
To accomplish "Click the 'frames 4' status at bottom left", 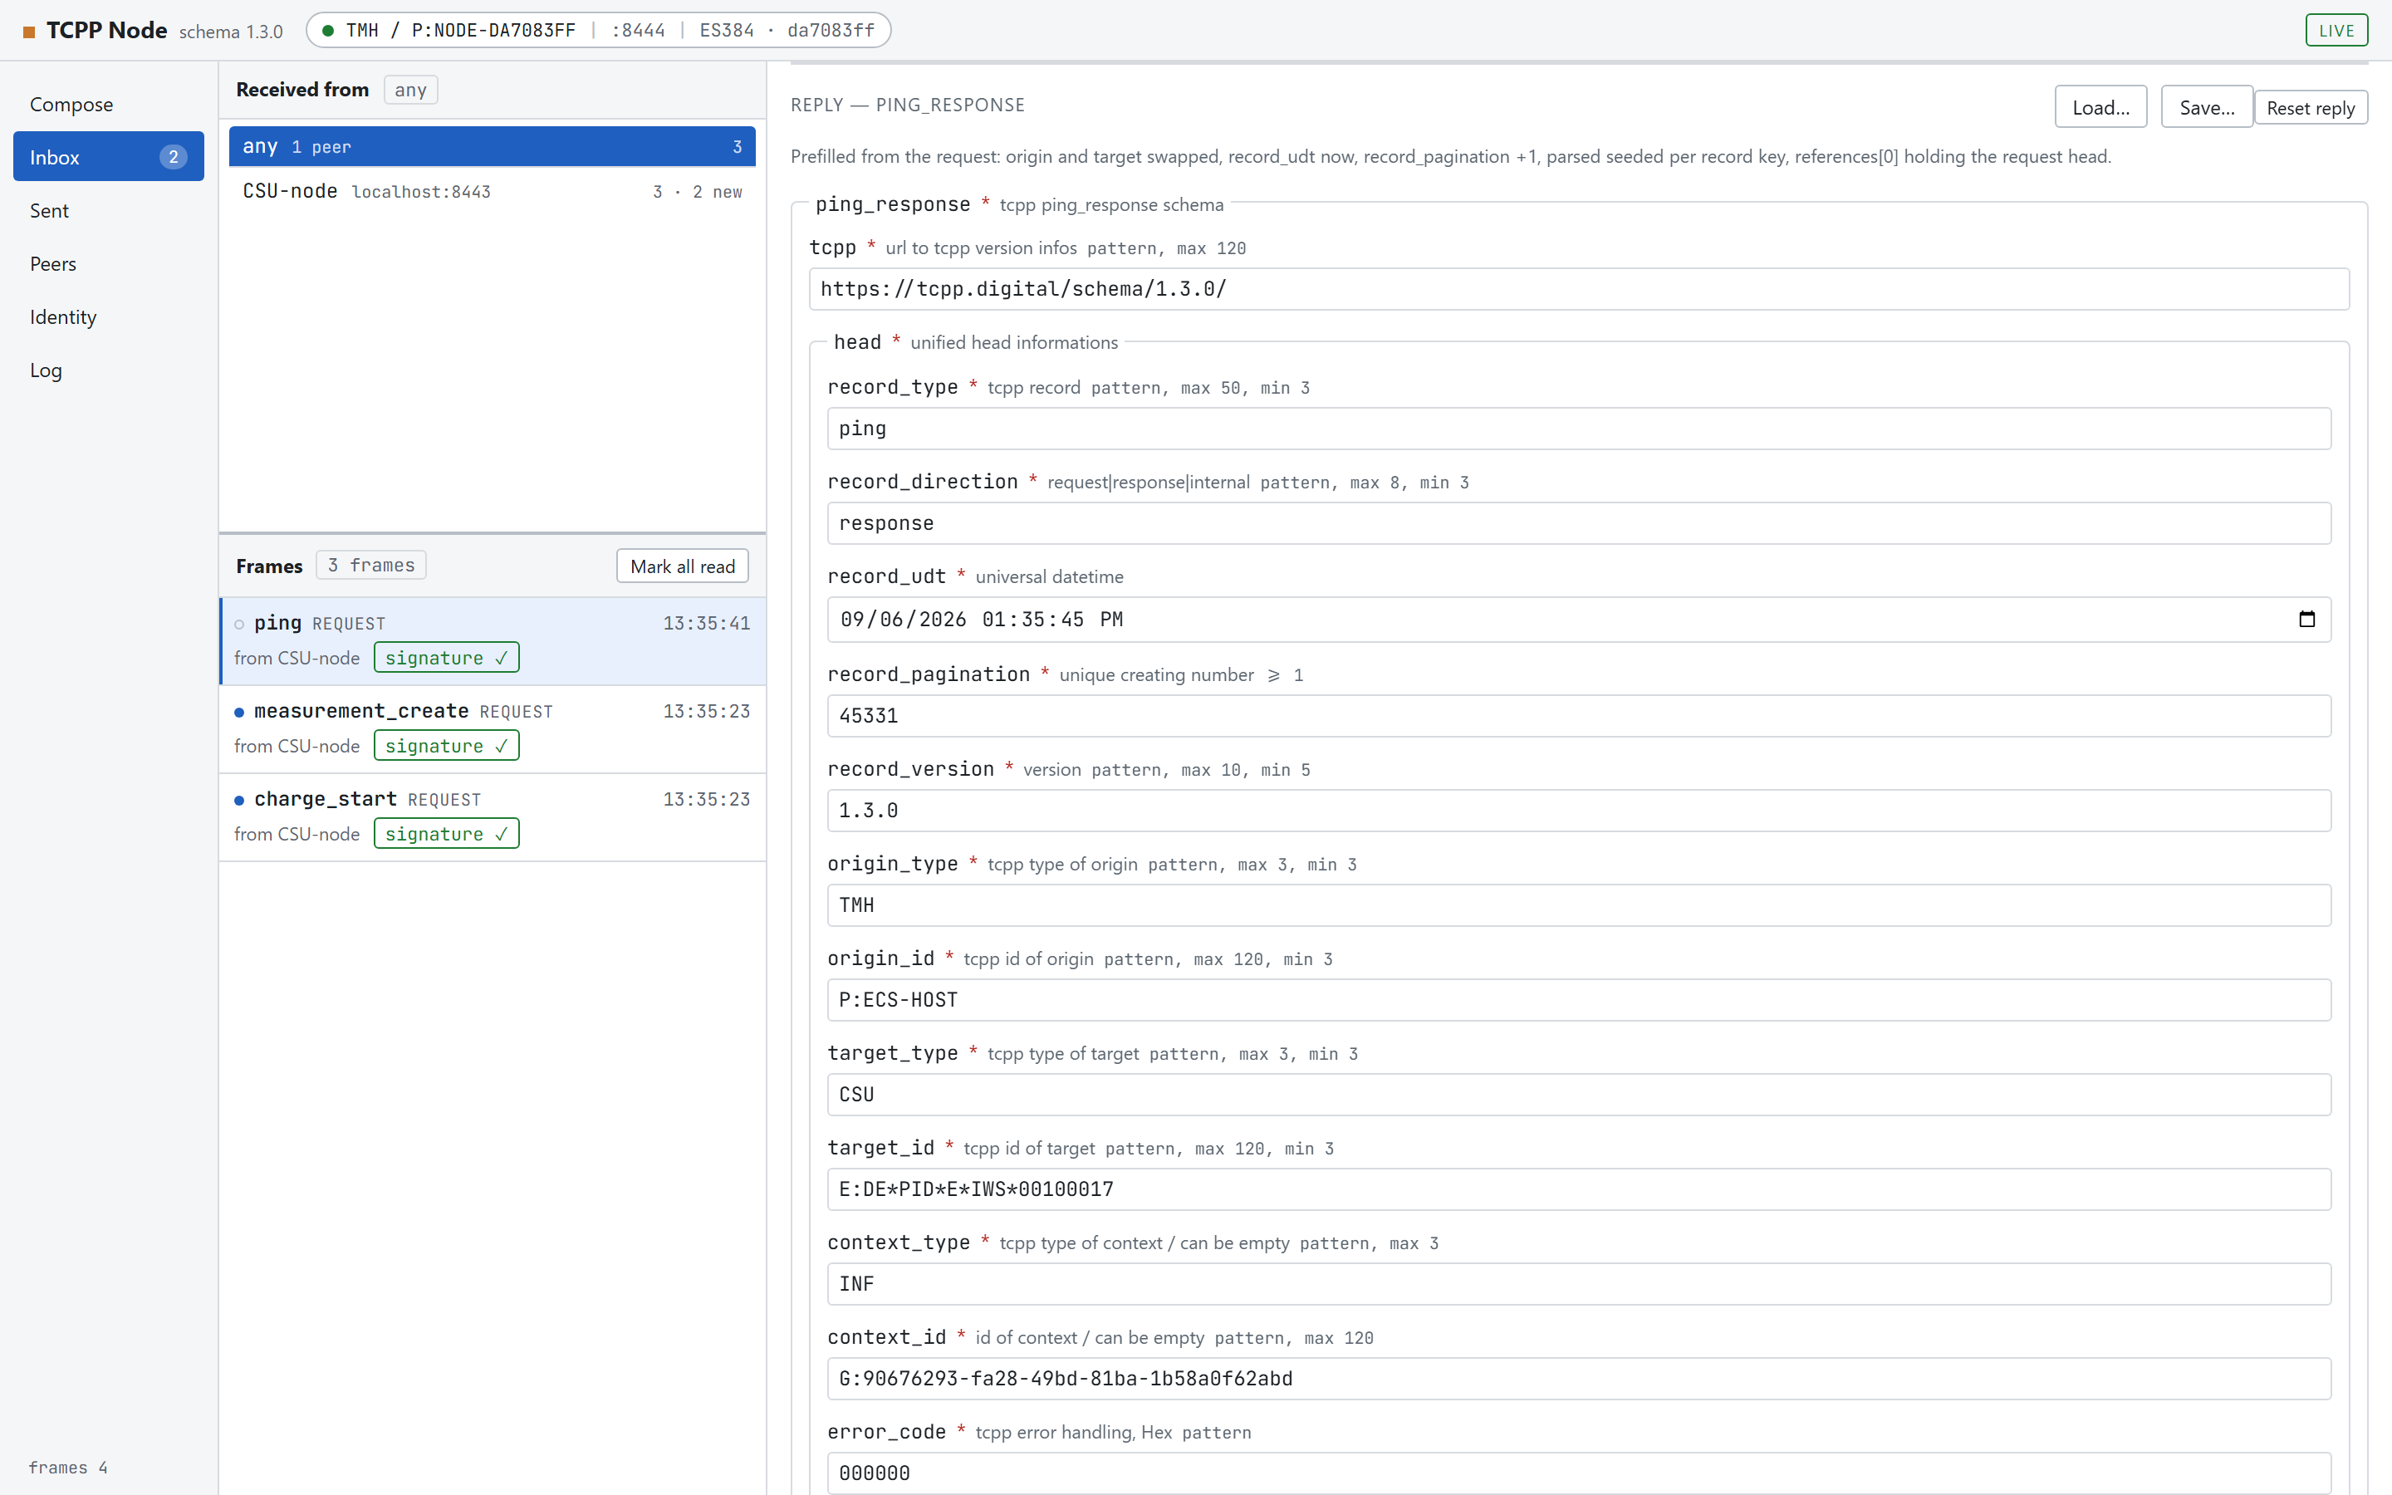I will [68, 1468].
